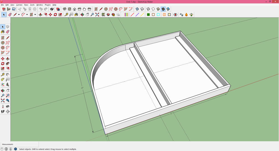Pick the Circle tool in left panel

point(3,43)
